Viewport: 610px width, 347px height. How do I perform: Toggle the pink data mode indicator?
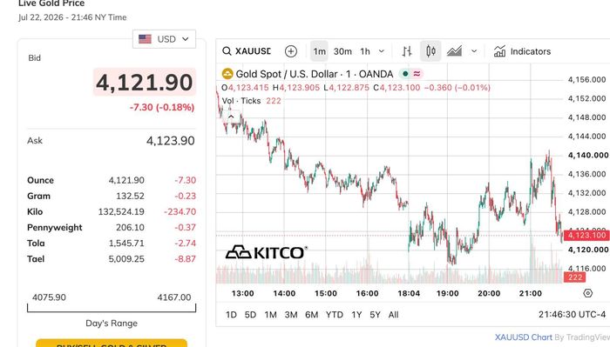tap(417, 74)
